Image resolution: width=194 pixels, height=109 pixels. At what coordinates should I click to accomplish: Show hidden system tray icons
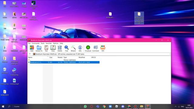click(176, 106)
